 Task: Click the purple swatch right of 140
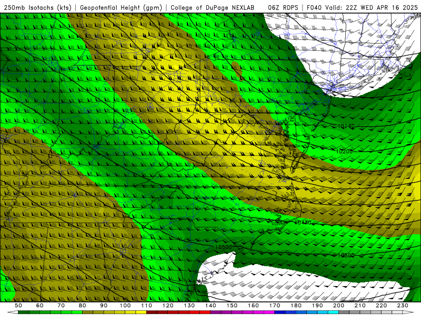[216, 312]
